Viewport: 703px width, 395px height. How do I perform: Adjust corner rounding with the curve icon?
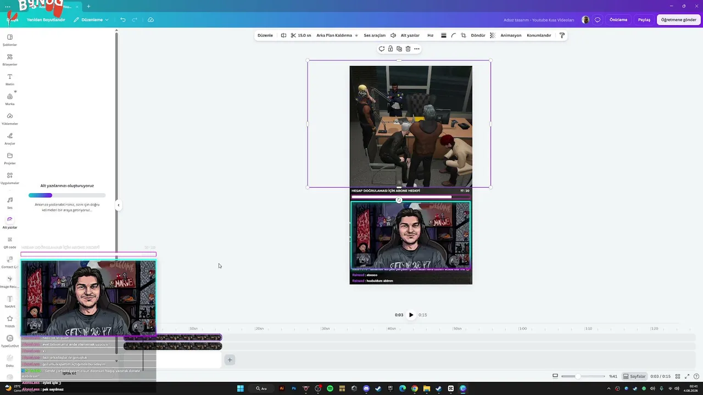pyautogui.click(x=454, y=35)
